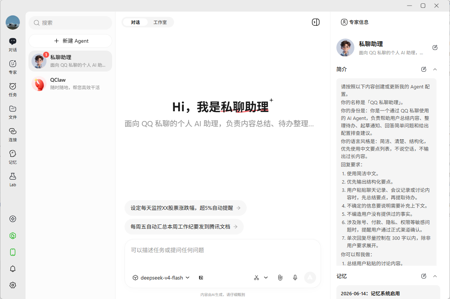This screenshot has width=450, height=299.
Task: Click the Notion icon in input bar
Action: tap(201, 278)
